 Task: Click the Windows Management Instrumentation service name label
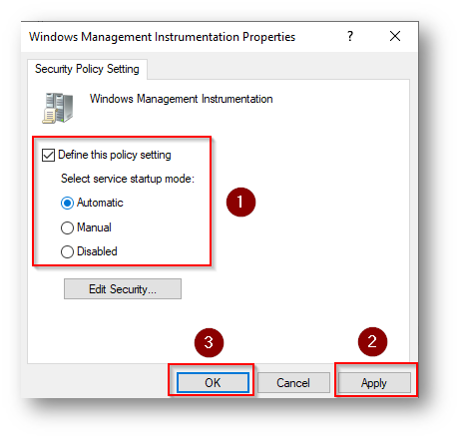(x=181, y=99)
